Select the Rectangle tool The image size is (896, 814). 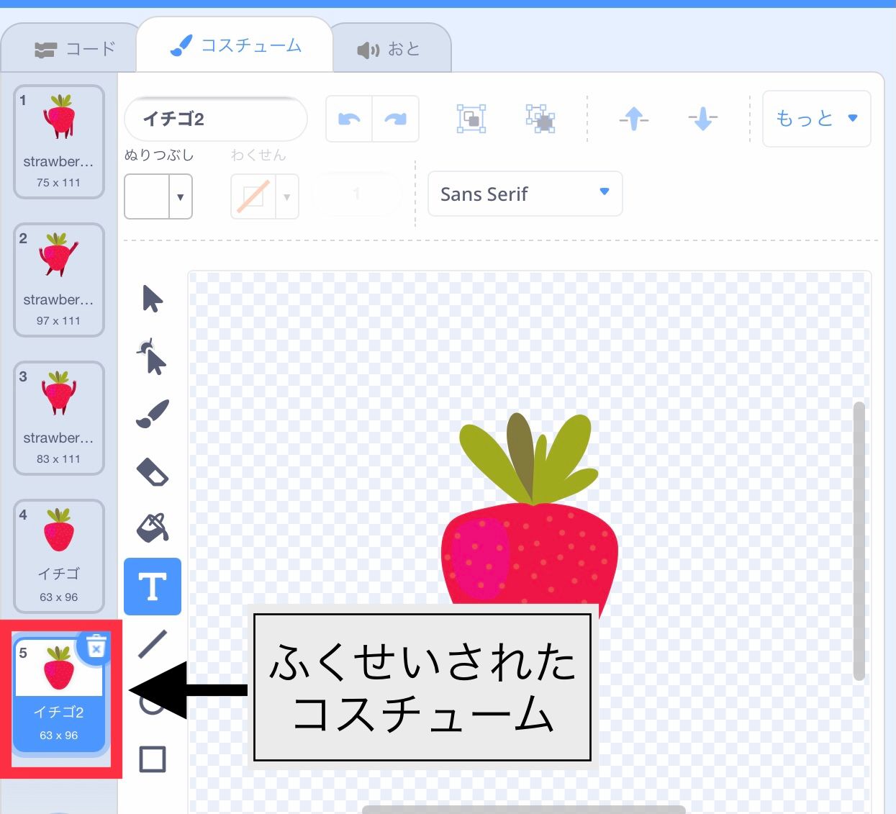tap(152, 758)
